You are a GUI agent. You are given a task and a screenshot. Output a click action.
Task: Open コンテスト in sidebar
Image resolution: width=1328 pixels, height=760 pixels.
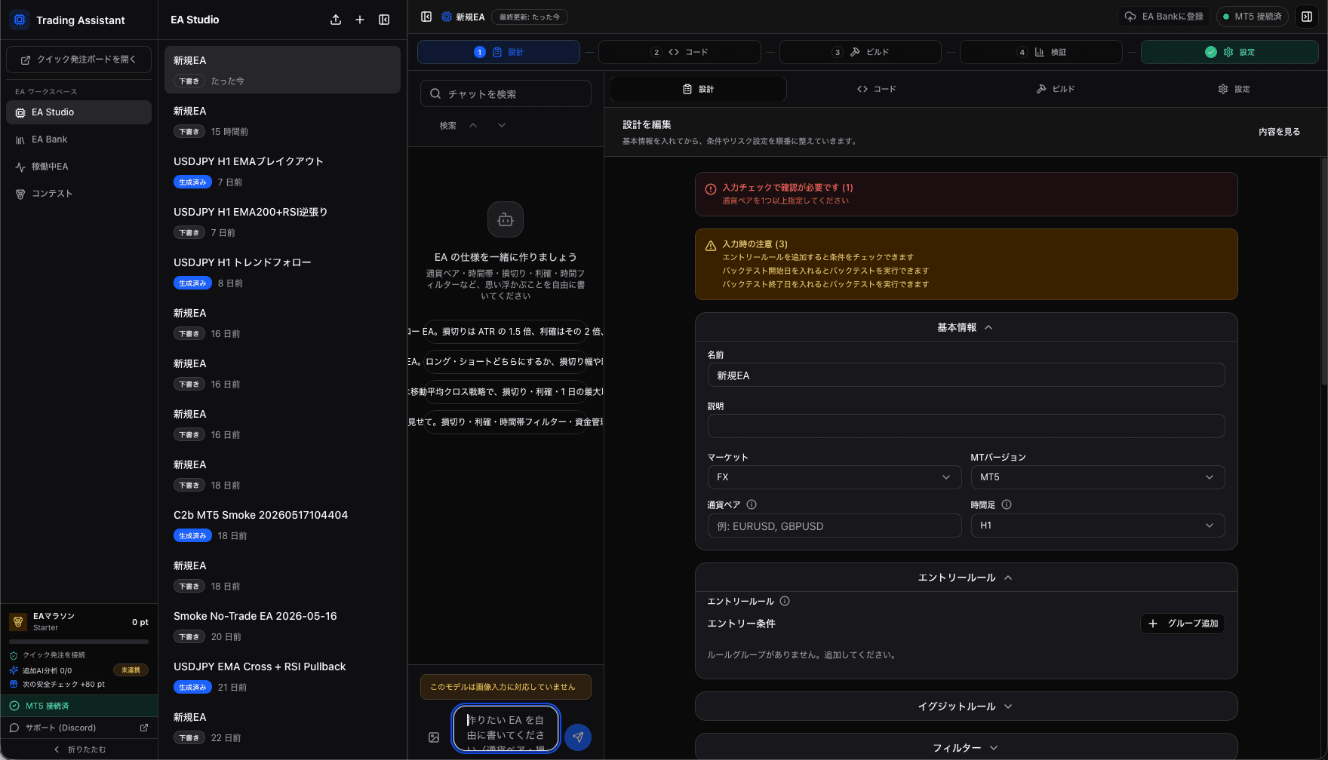point(79,194)
